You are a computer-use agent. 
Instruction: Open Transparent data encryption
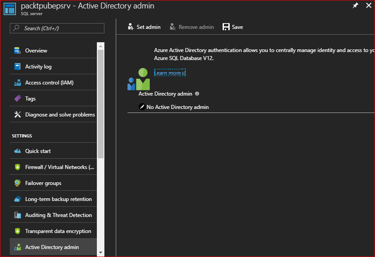tap(53, 231)
